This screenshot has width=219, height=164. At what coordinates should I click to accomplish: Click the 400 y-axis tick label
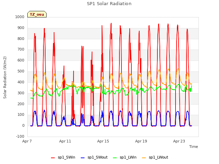click(x=21, y=82)
